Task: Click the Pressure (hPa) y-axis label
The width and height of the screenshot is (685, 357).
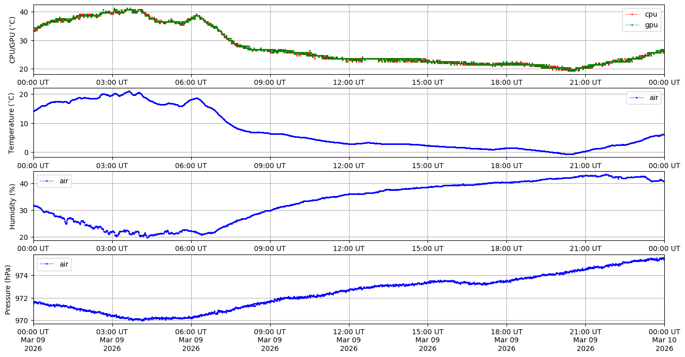Action: click(x=9, y=289)
